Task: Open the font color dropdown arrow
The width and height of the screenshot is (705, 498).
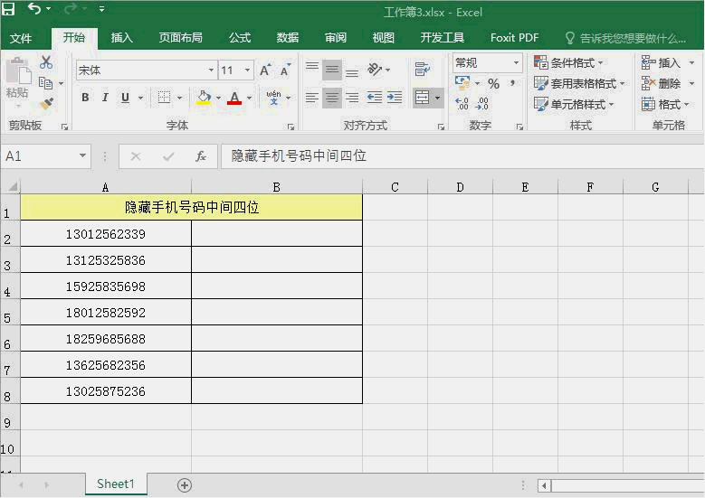Action: (x=249, y=98)
